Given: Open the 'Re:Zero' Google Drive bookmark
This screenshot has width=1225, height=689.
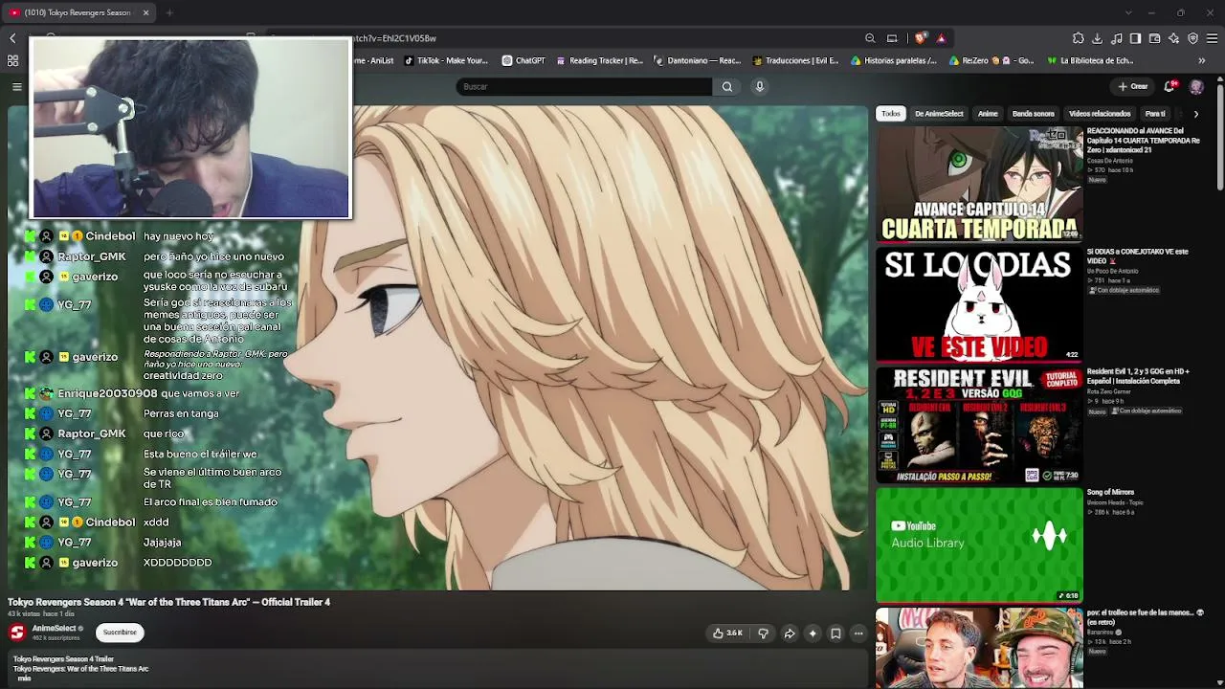Looking at the screenshot, I should click(991, 60).
